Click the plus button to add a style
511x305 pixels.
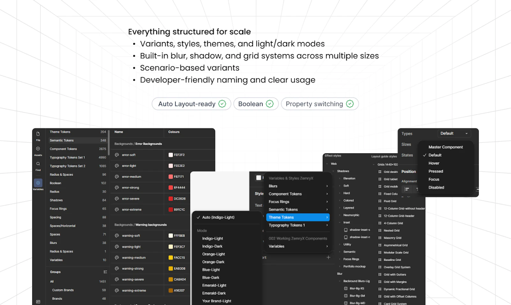tap(328, 258)
